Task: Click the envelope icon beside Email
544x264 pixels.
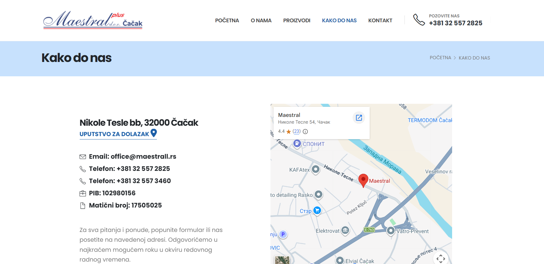Action: point(83,157)
